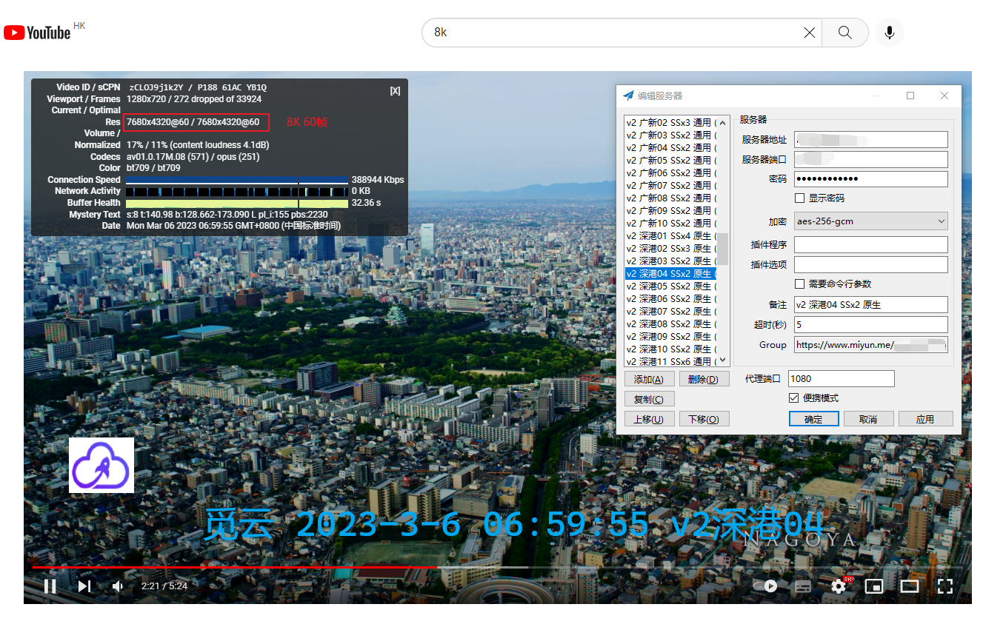The height and width of the screenshot is (627, 983).
Task: Open YouTube home via the logo
Action: pos(36,32)
